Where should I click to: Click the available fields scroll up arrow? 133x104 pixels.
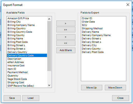coord(49,19)
